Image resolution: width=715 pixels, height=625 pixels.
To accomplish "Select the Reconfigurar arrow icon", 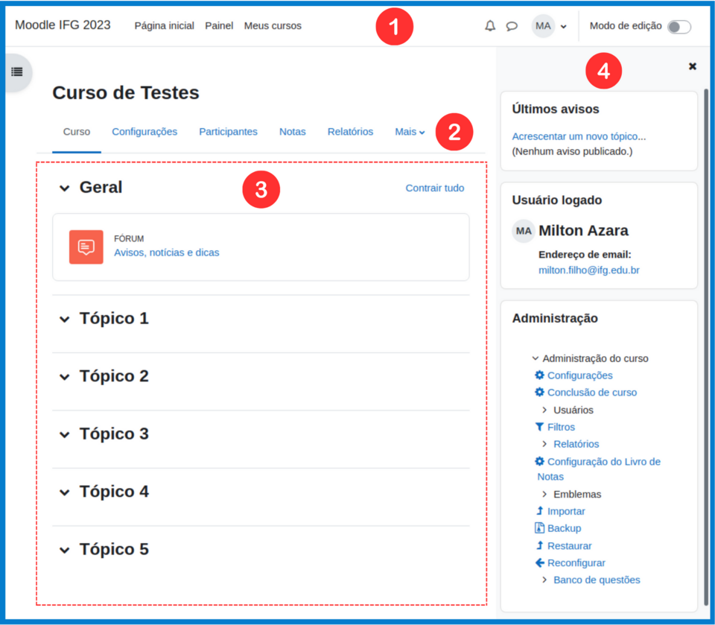I will [538, 562].
